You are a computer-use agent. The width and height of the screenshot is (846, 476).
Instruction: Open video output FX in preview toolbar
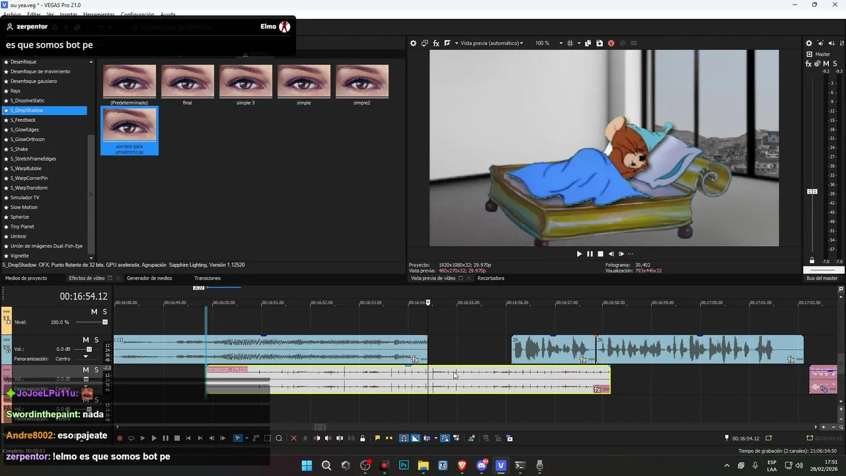pyautogui.click(x=436, y=43)
